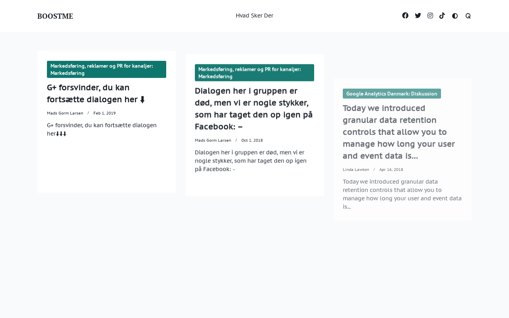Open first card's Markedsføring category tag
This screenshot has height=318, width=509.
106,69
